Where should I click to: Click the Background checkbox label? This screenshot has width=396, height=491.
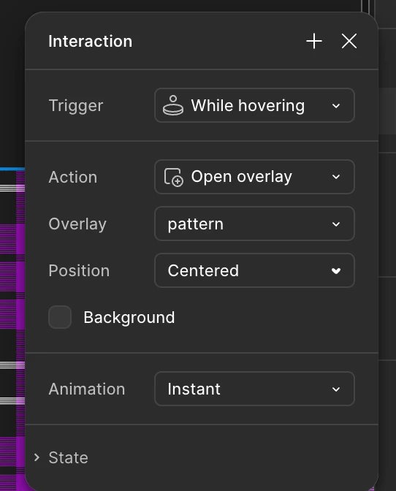point(129,318)
